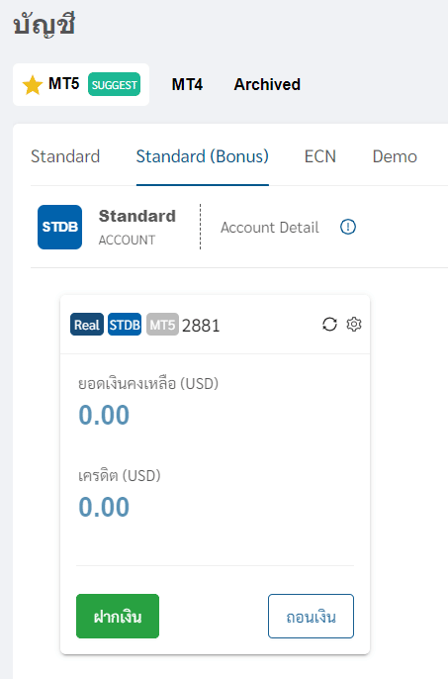The width and height of the screenshot is (448, 679).
Task: Click the STDB badge on account card
Action: (x=125, y=325)
